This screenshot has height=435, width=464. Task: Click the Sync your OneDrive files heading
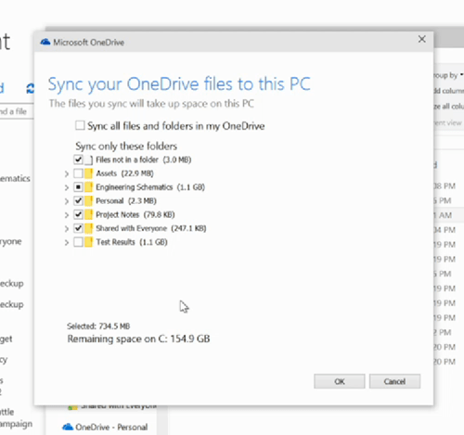(179, 84)
